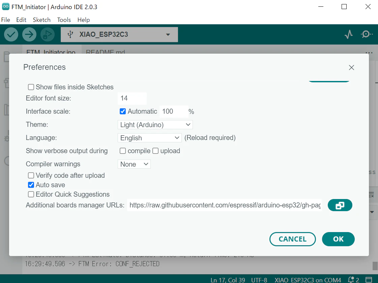Click Ln 17, Col 39 in status bar
Screen dimensions: 378x283
point(228,280)
